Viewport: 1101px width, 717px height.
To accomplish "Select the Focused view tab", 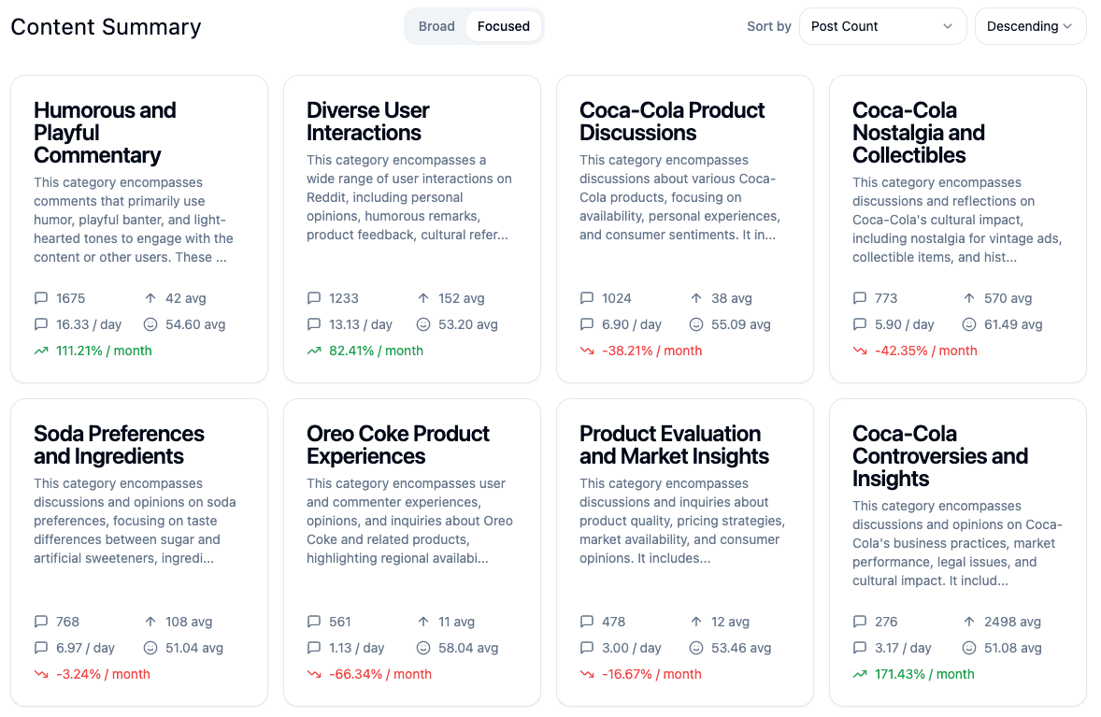I will tap(504, 26).
